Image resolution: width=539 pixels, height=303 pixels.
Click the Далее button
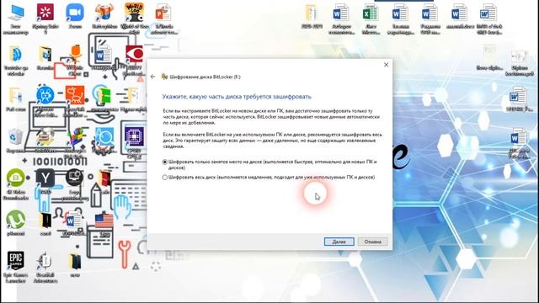tap(339, 242)
